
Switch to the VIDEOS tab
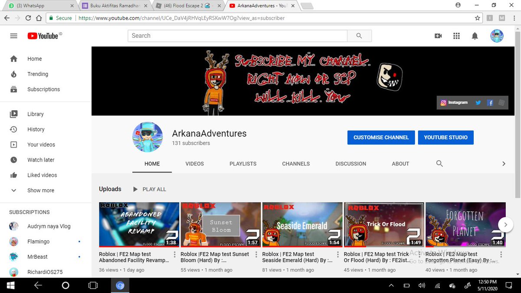point(195,164)
